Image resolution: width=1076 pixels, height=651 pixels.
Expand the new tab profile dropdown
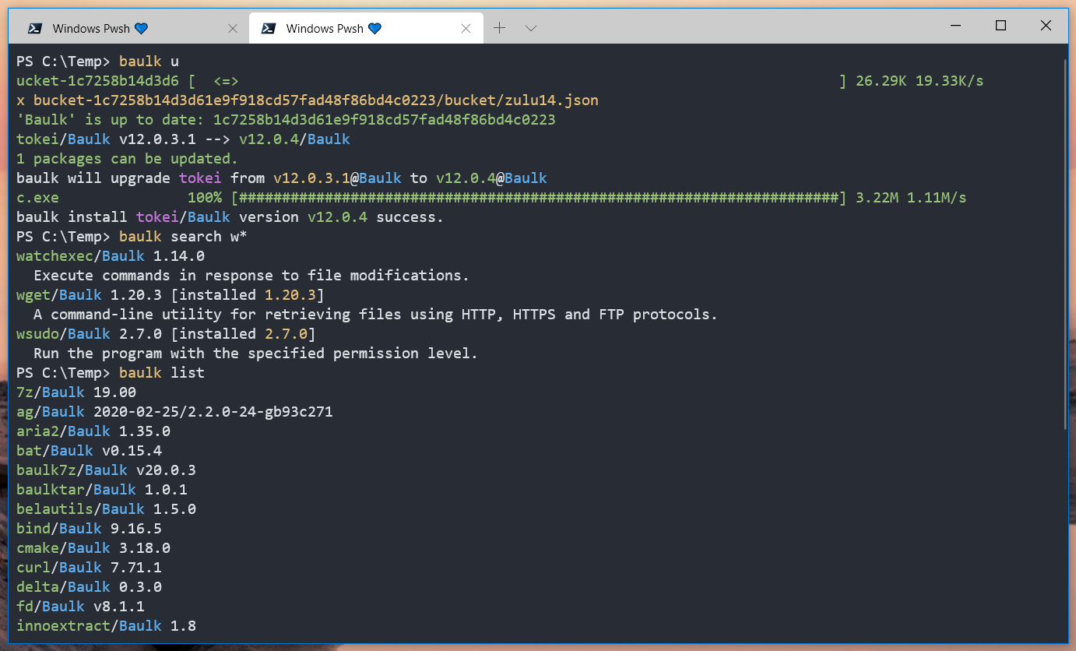(531, 28)
